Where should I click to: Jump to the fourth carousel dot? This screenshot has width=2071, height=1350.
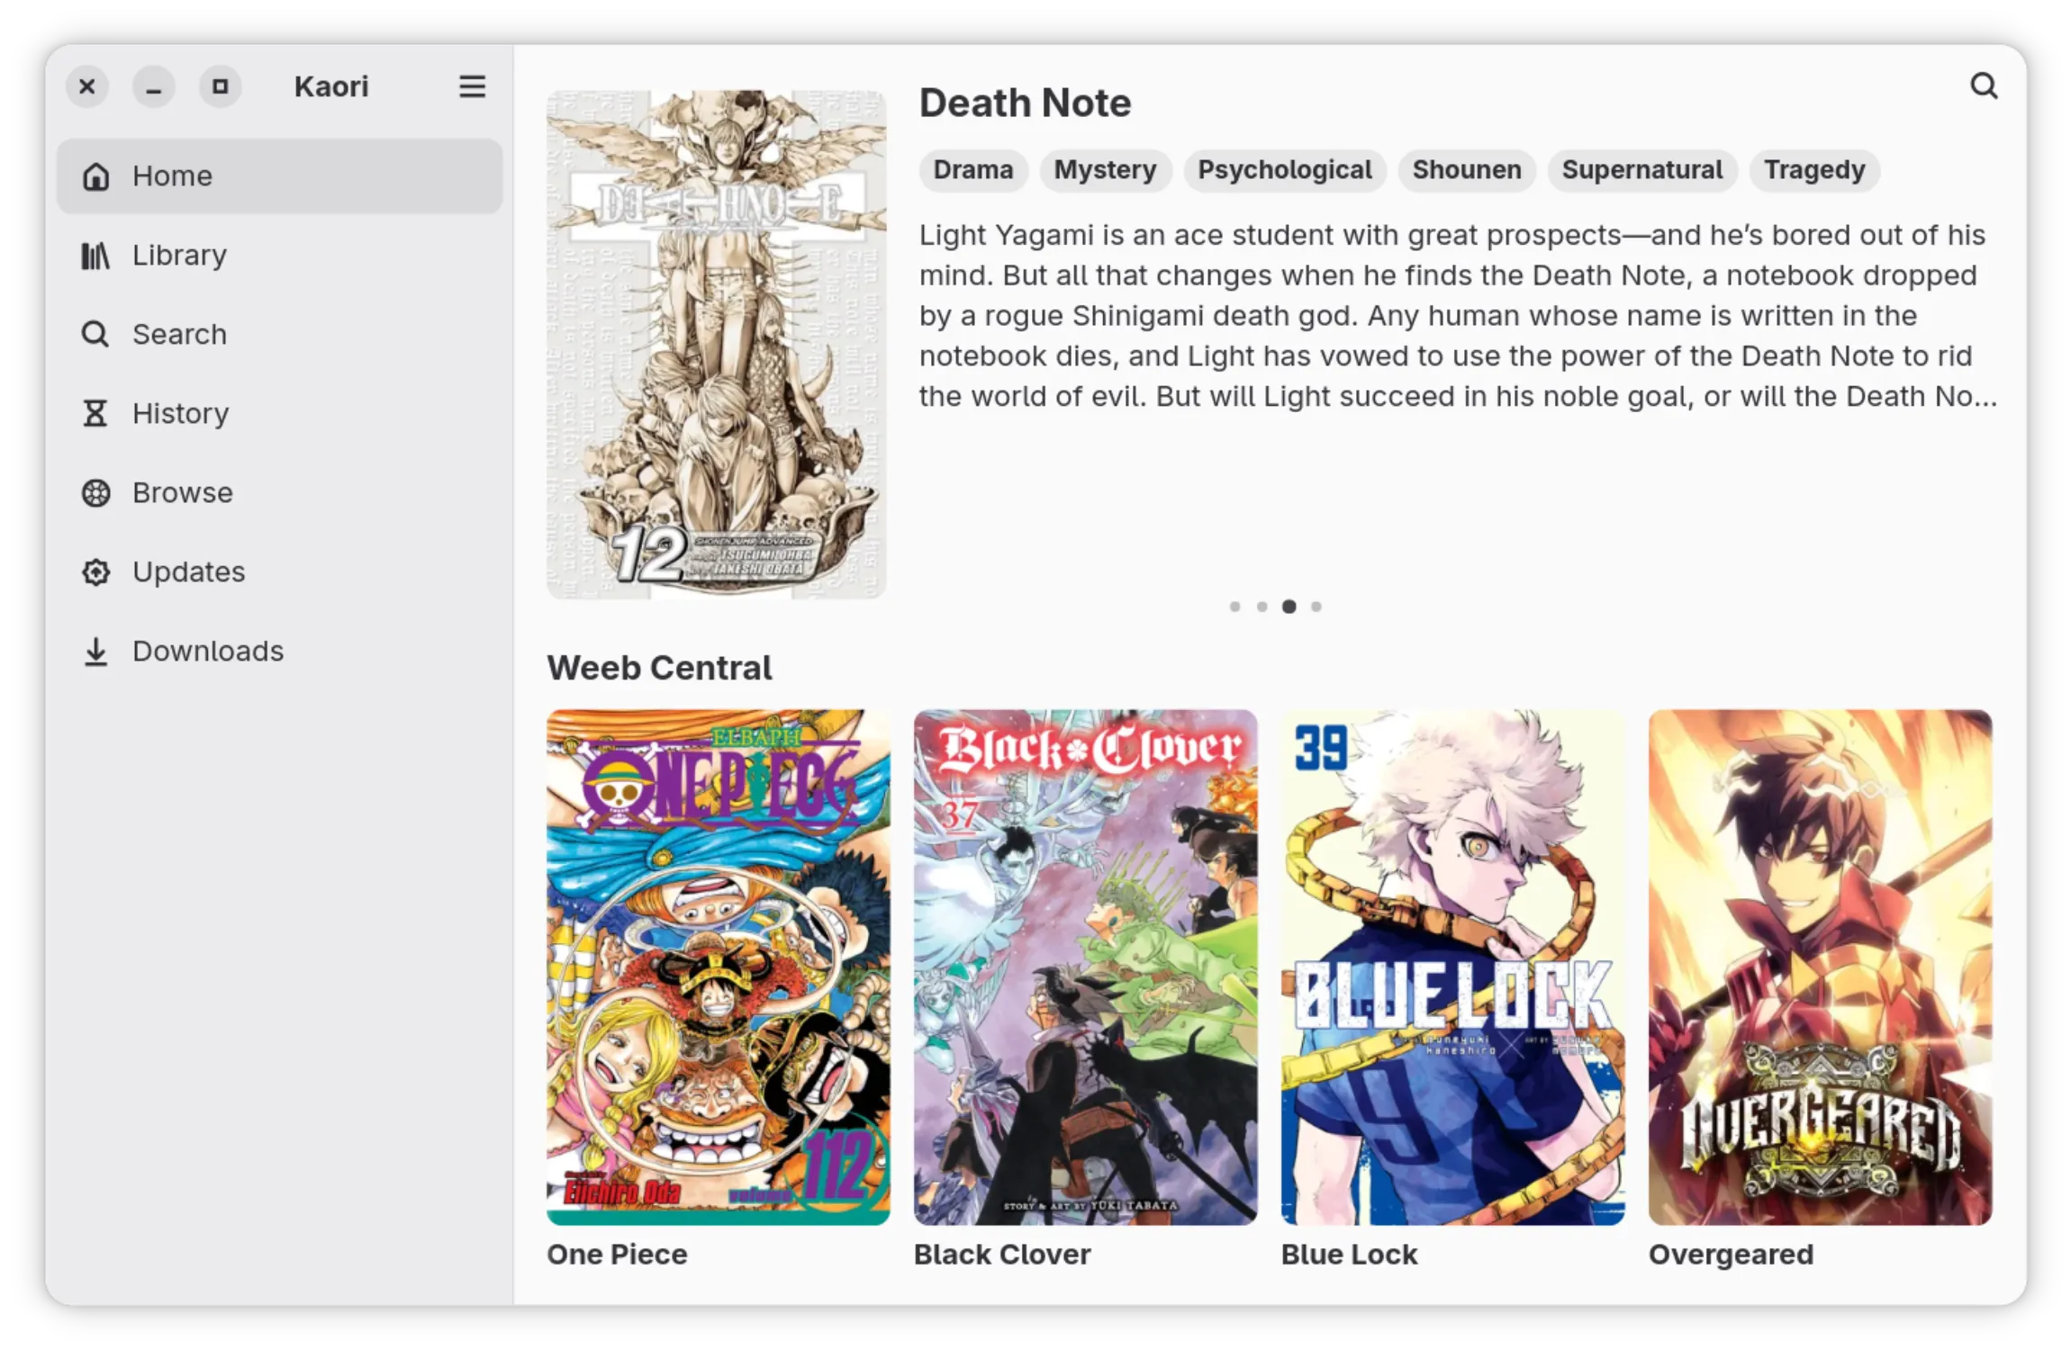point(1316,607)
